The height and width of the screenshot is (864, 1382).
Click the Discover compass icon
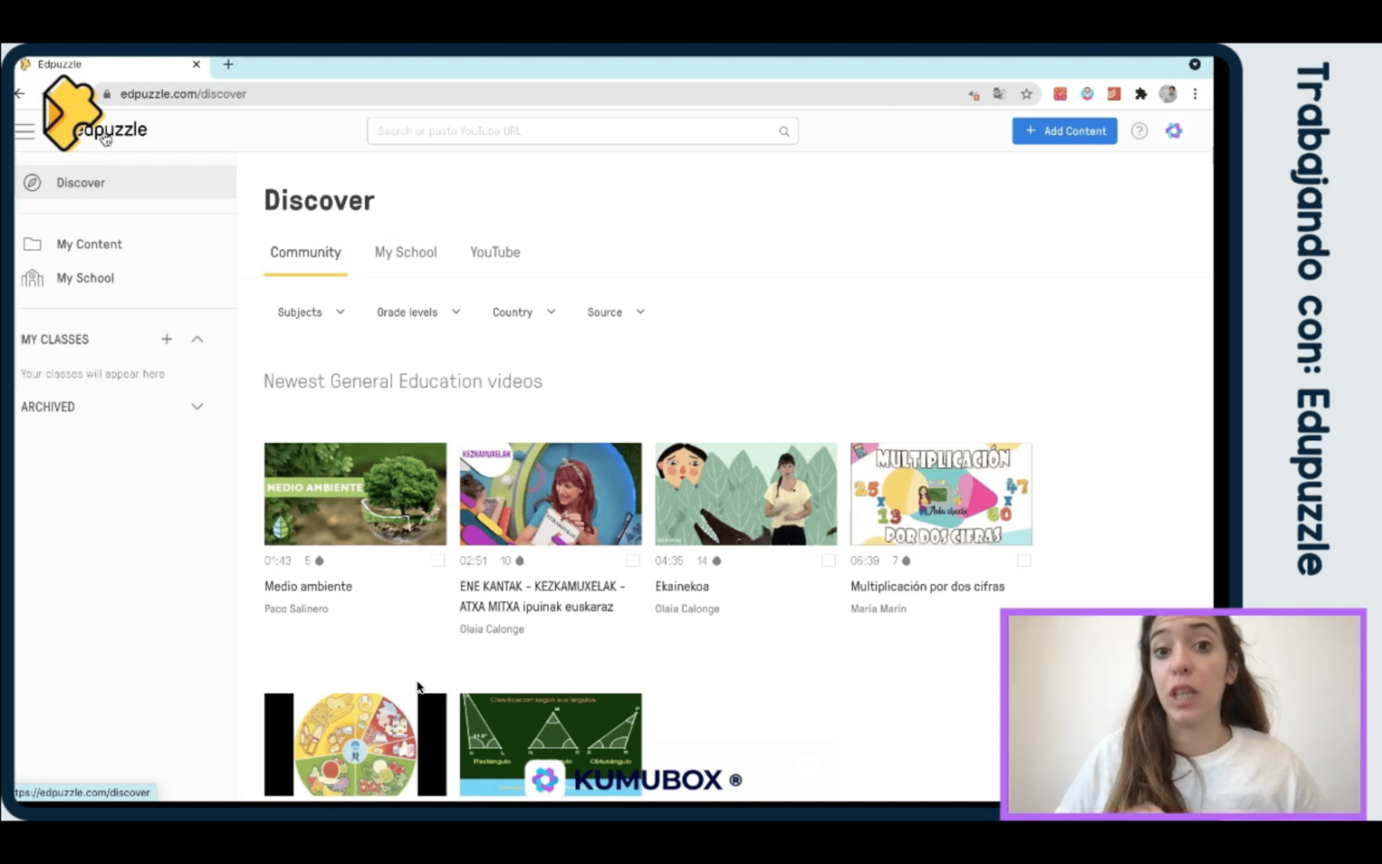[x=32, y=183]
